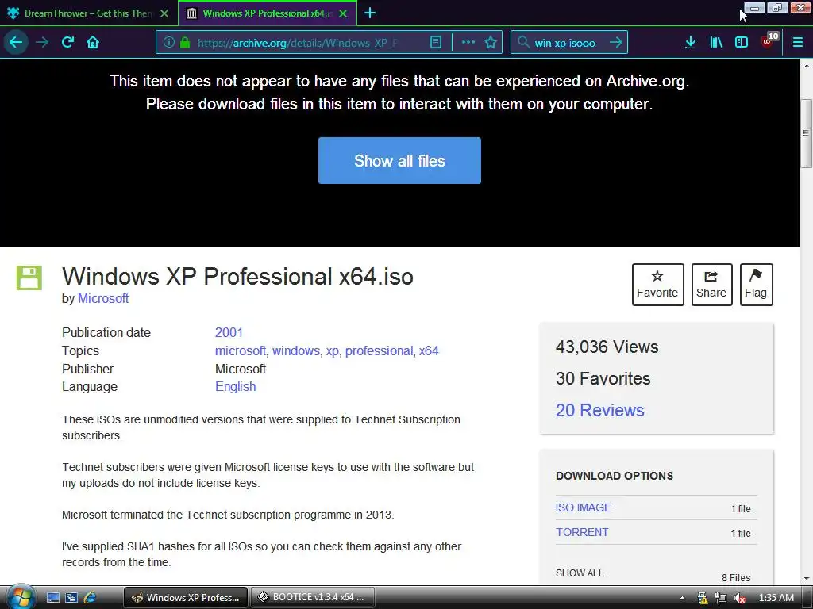The image size is (813, 609).
Task: Click the '43,036 Views' text
Action: [x=607, y=347]
